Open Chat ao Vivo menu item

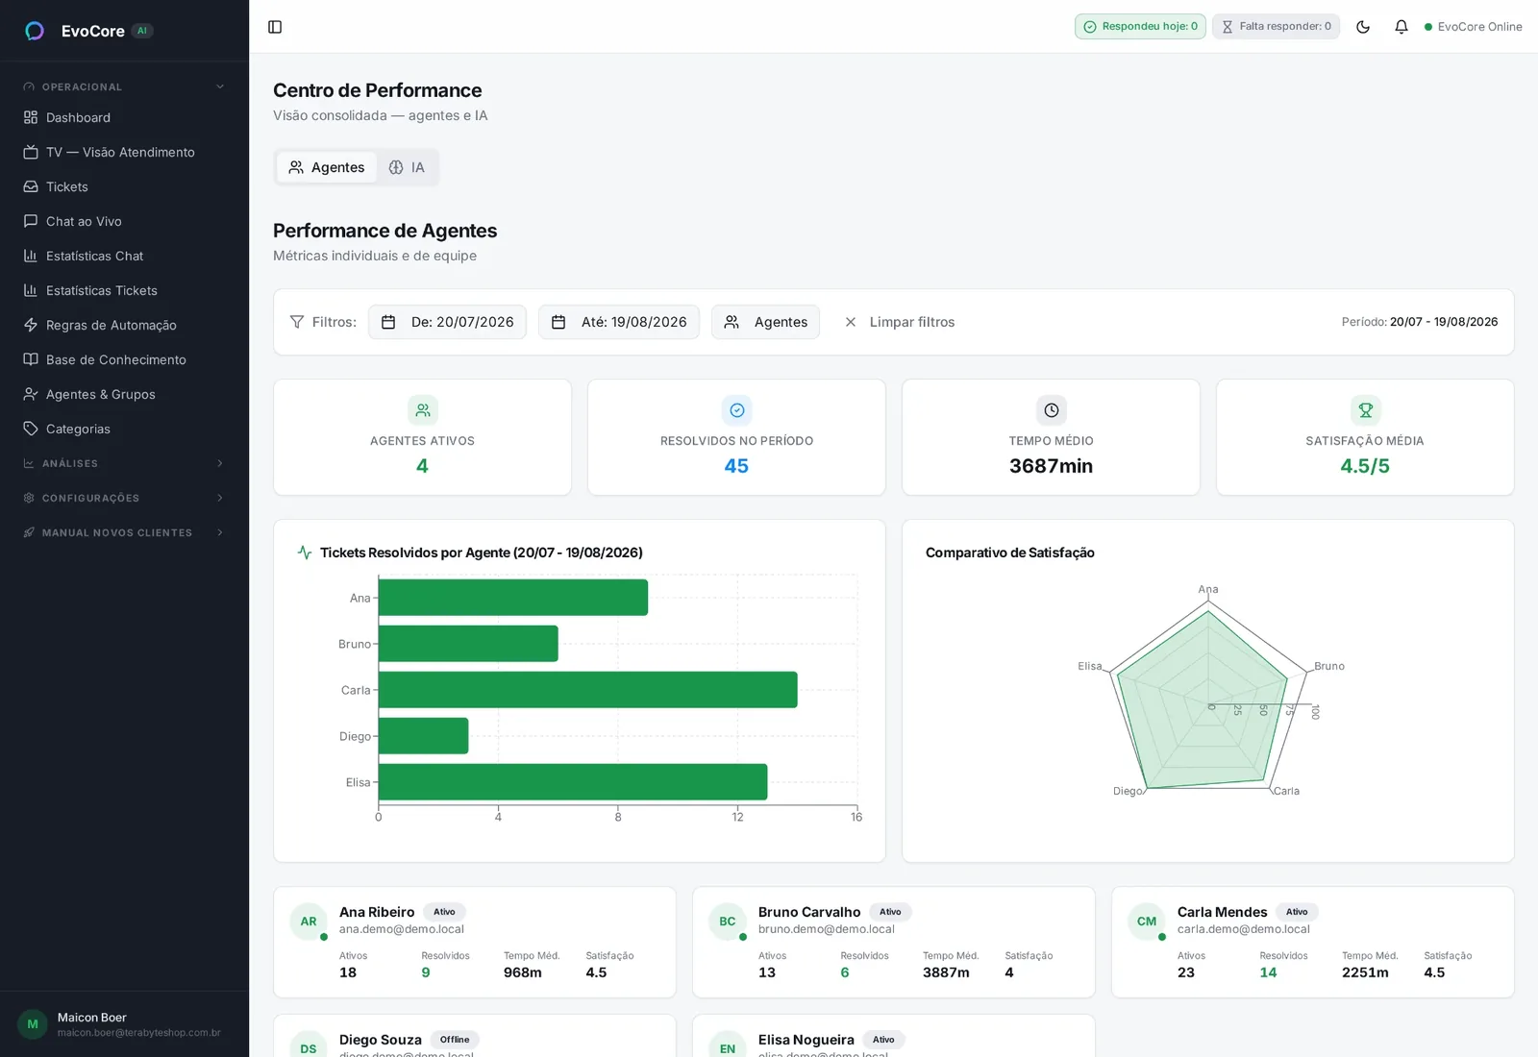[x=124, y=221]
